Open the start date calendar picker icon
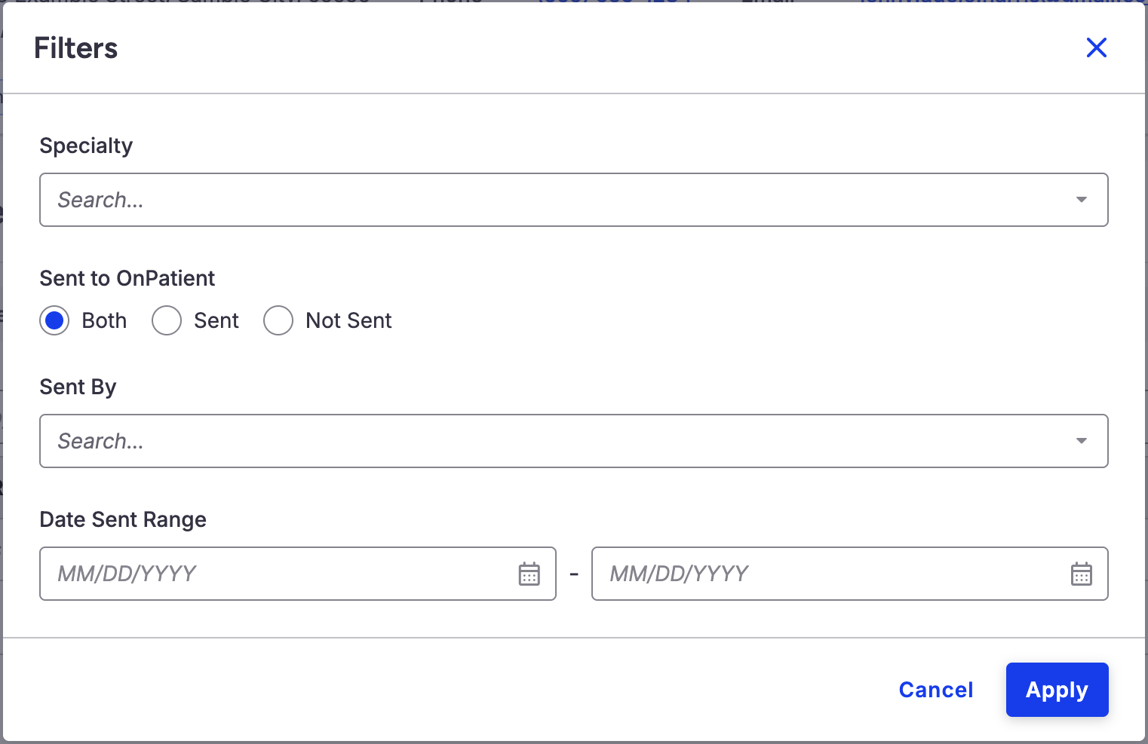 (x=529, y=574)
